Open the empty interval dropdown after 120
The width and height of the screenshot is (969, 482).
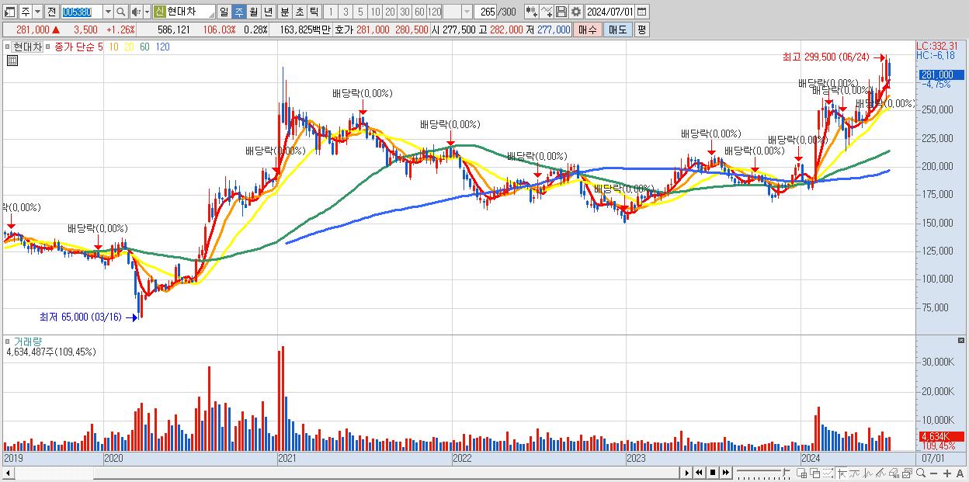pos(467,12)
